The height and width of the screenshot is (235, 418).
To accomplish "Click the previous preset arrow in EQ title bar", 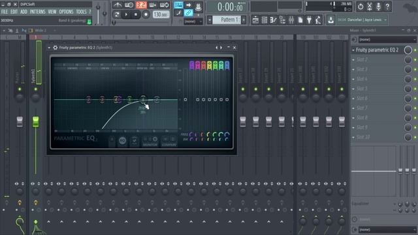I will click(216, 48).
